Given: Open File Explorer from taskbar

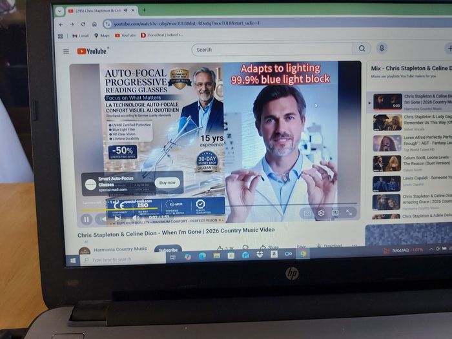Looking at the screenshot, I should click(217, 256).
